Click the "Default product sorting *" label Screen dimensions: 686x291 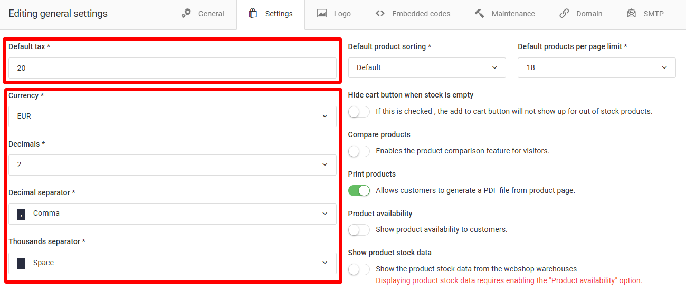click(389, 46)
